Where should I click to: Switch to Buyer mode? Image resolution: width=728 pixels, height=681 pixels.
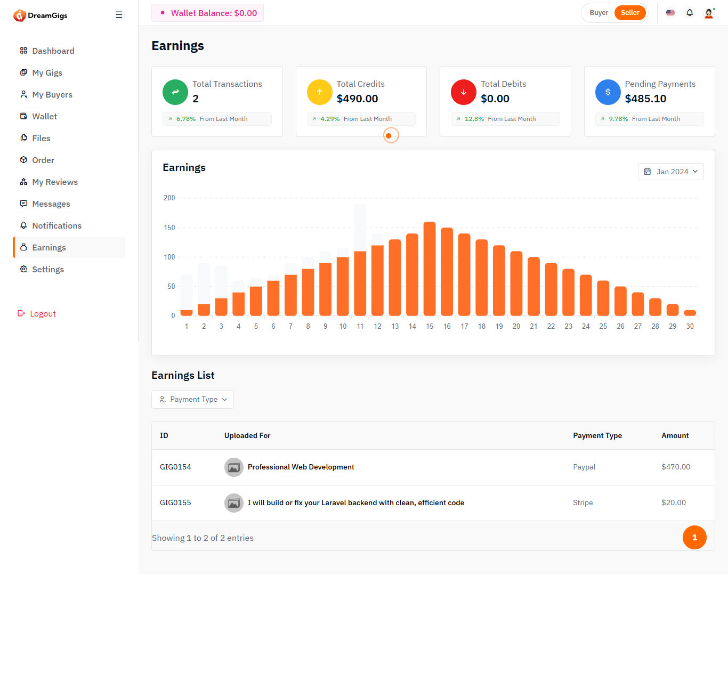point(598,13)
